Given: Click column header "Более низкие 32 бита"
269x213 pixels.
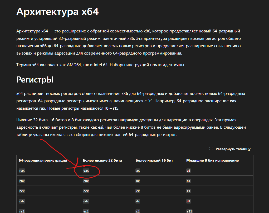Looking at the screenshot, I should coord(102,160).
